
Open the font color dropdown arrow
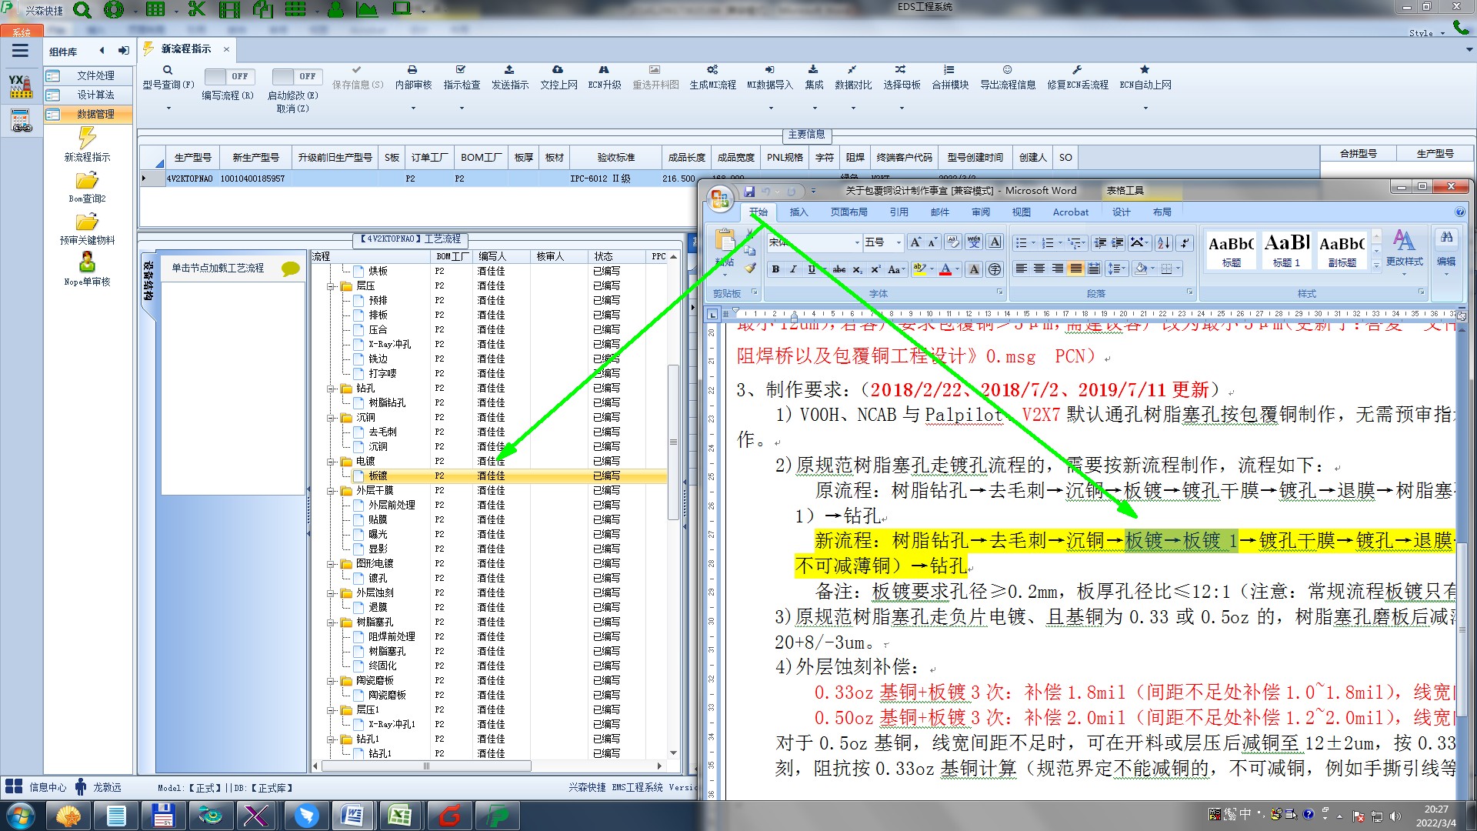click(x=958, y=269)
